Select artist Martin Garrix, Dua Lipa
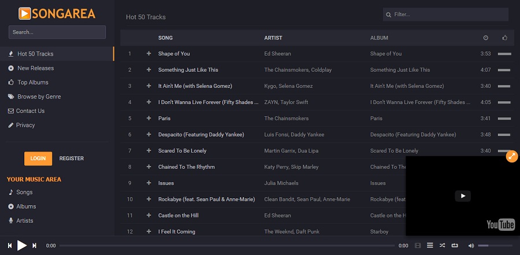The image size is (520, 255). point(291,151)
